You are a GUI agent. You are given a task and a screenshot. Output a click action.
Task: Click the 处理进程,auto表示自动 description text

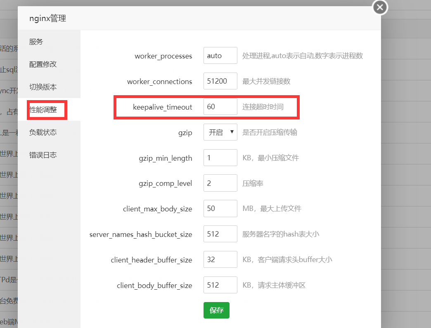[x=303, y=56]
